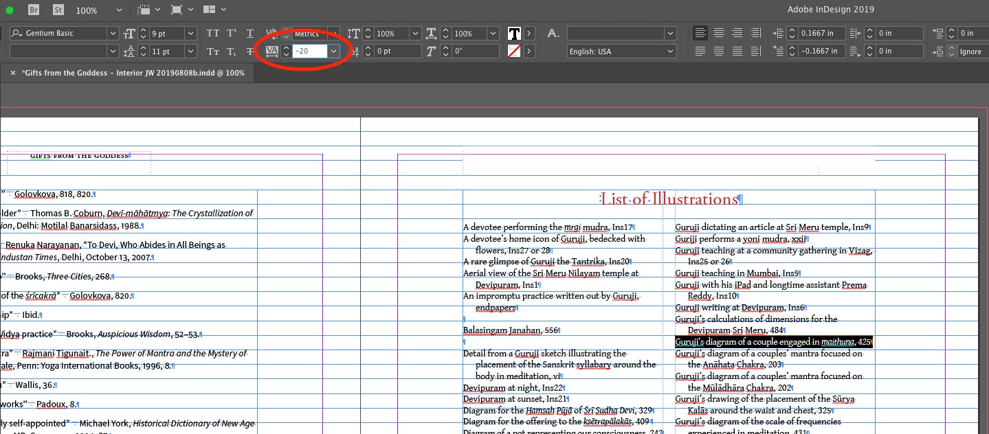The image size is (989, 434).
Task: Select Align Towards Spine alignment
Action: click(756, 33)
